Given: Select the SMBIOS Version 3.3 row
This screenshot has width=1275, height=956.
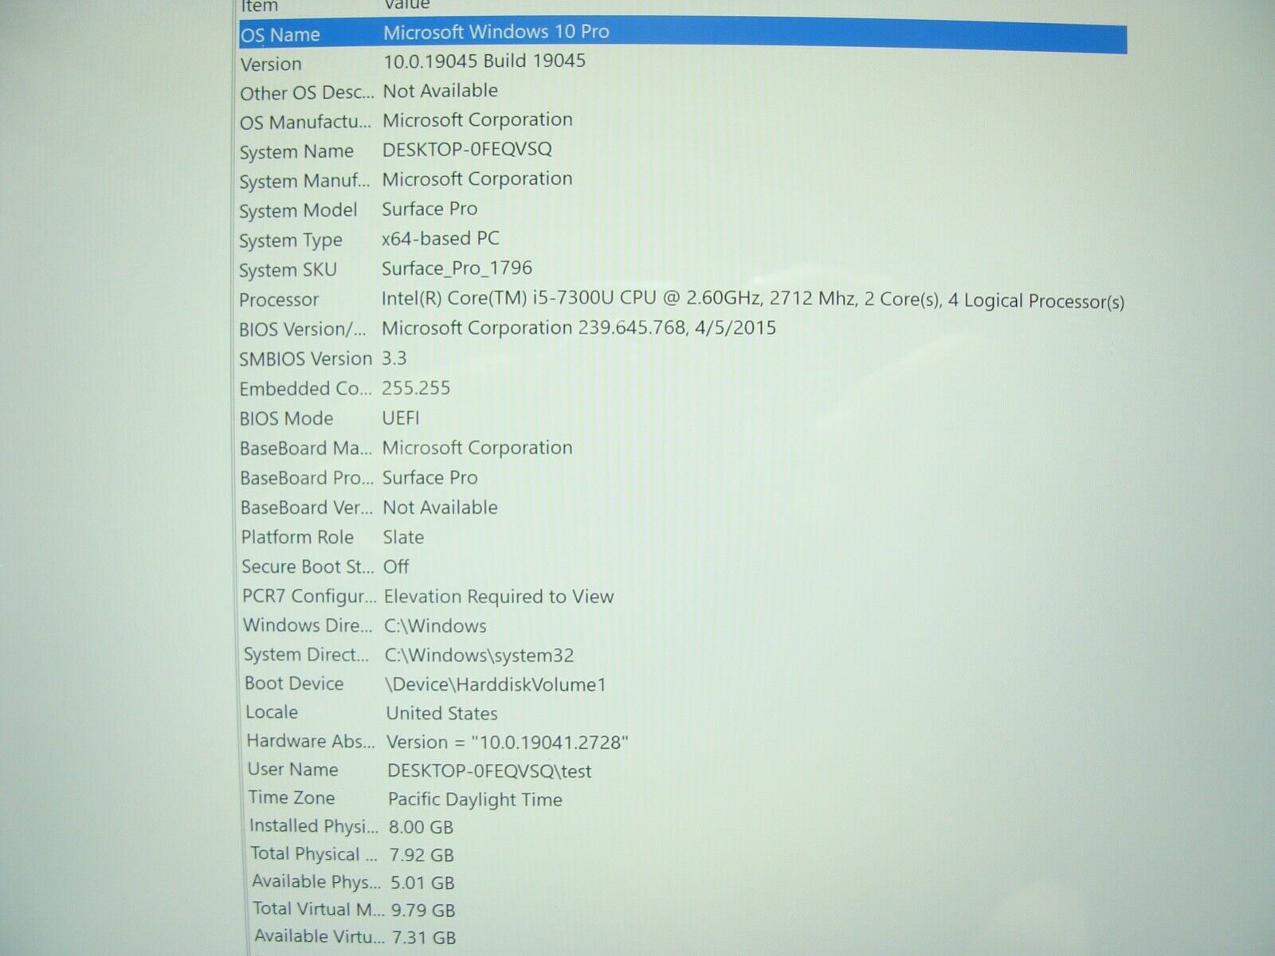Looking at the screenshot, I should click(x=683, y=358).
